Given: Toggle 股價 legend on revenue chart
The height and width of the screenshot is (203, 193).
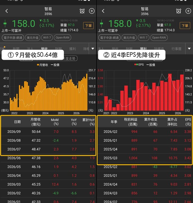Looking at the screenshot, I should [55, 65].
